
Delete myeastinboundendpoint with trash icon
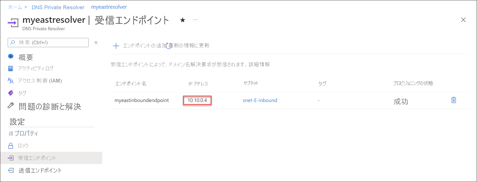point(454,100)
